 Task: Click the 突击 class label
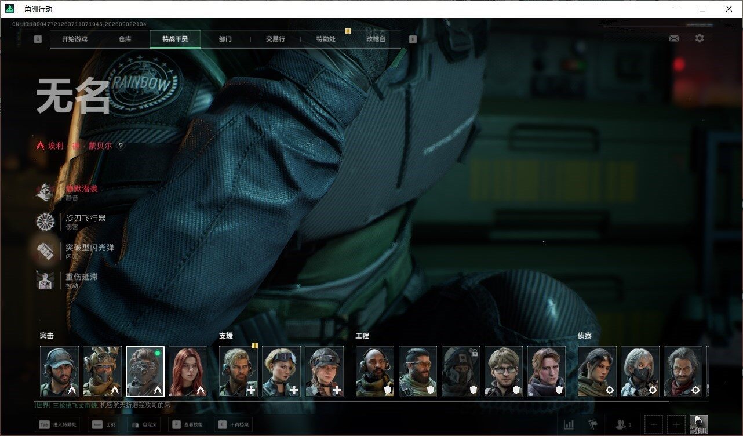pyautogui.click(x=47, y=336)
